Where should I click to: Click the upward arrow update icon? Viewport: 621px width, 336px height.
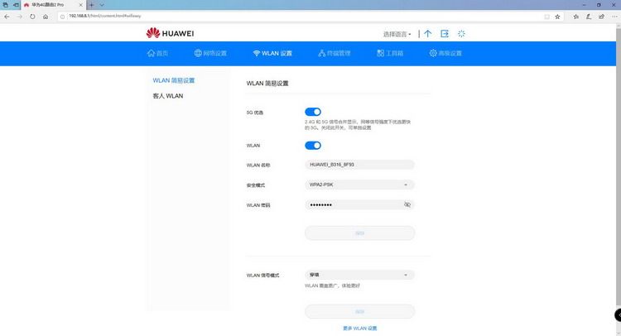[428, 34]
